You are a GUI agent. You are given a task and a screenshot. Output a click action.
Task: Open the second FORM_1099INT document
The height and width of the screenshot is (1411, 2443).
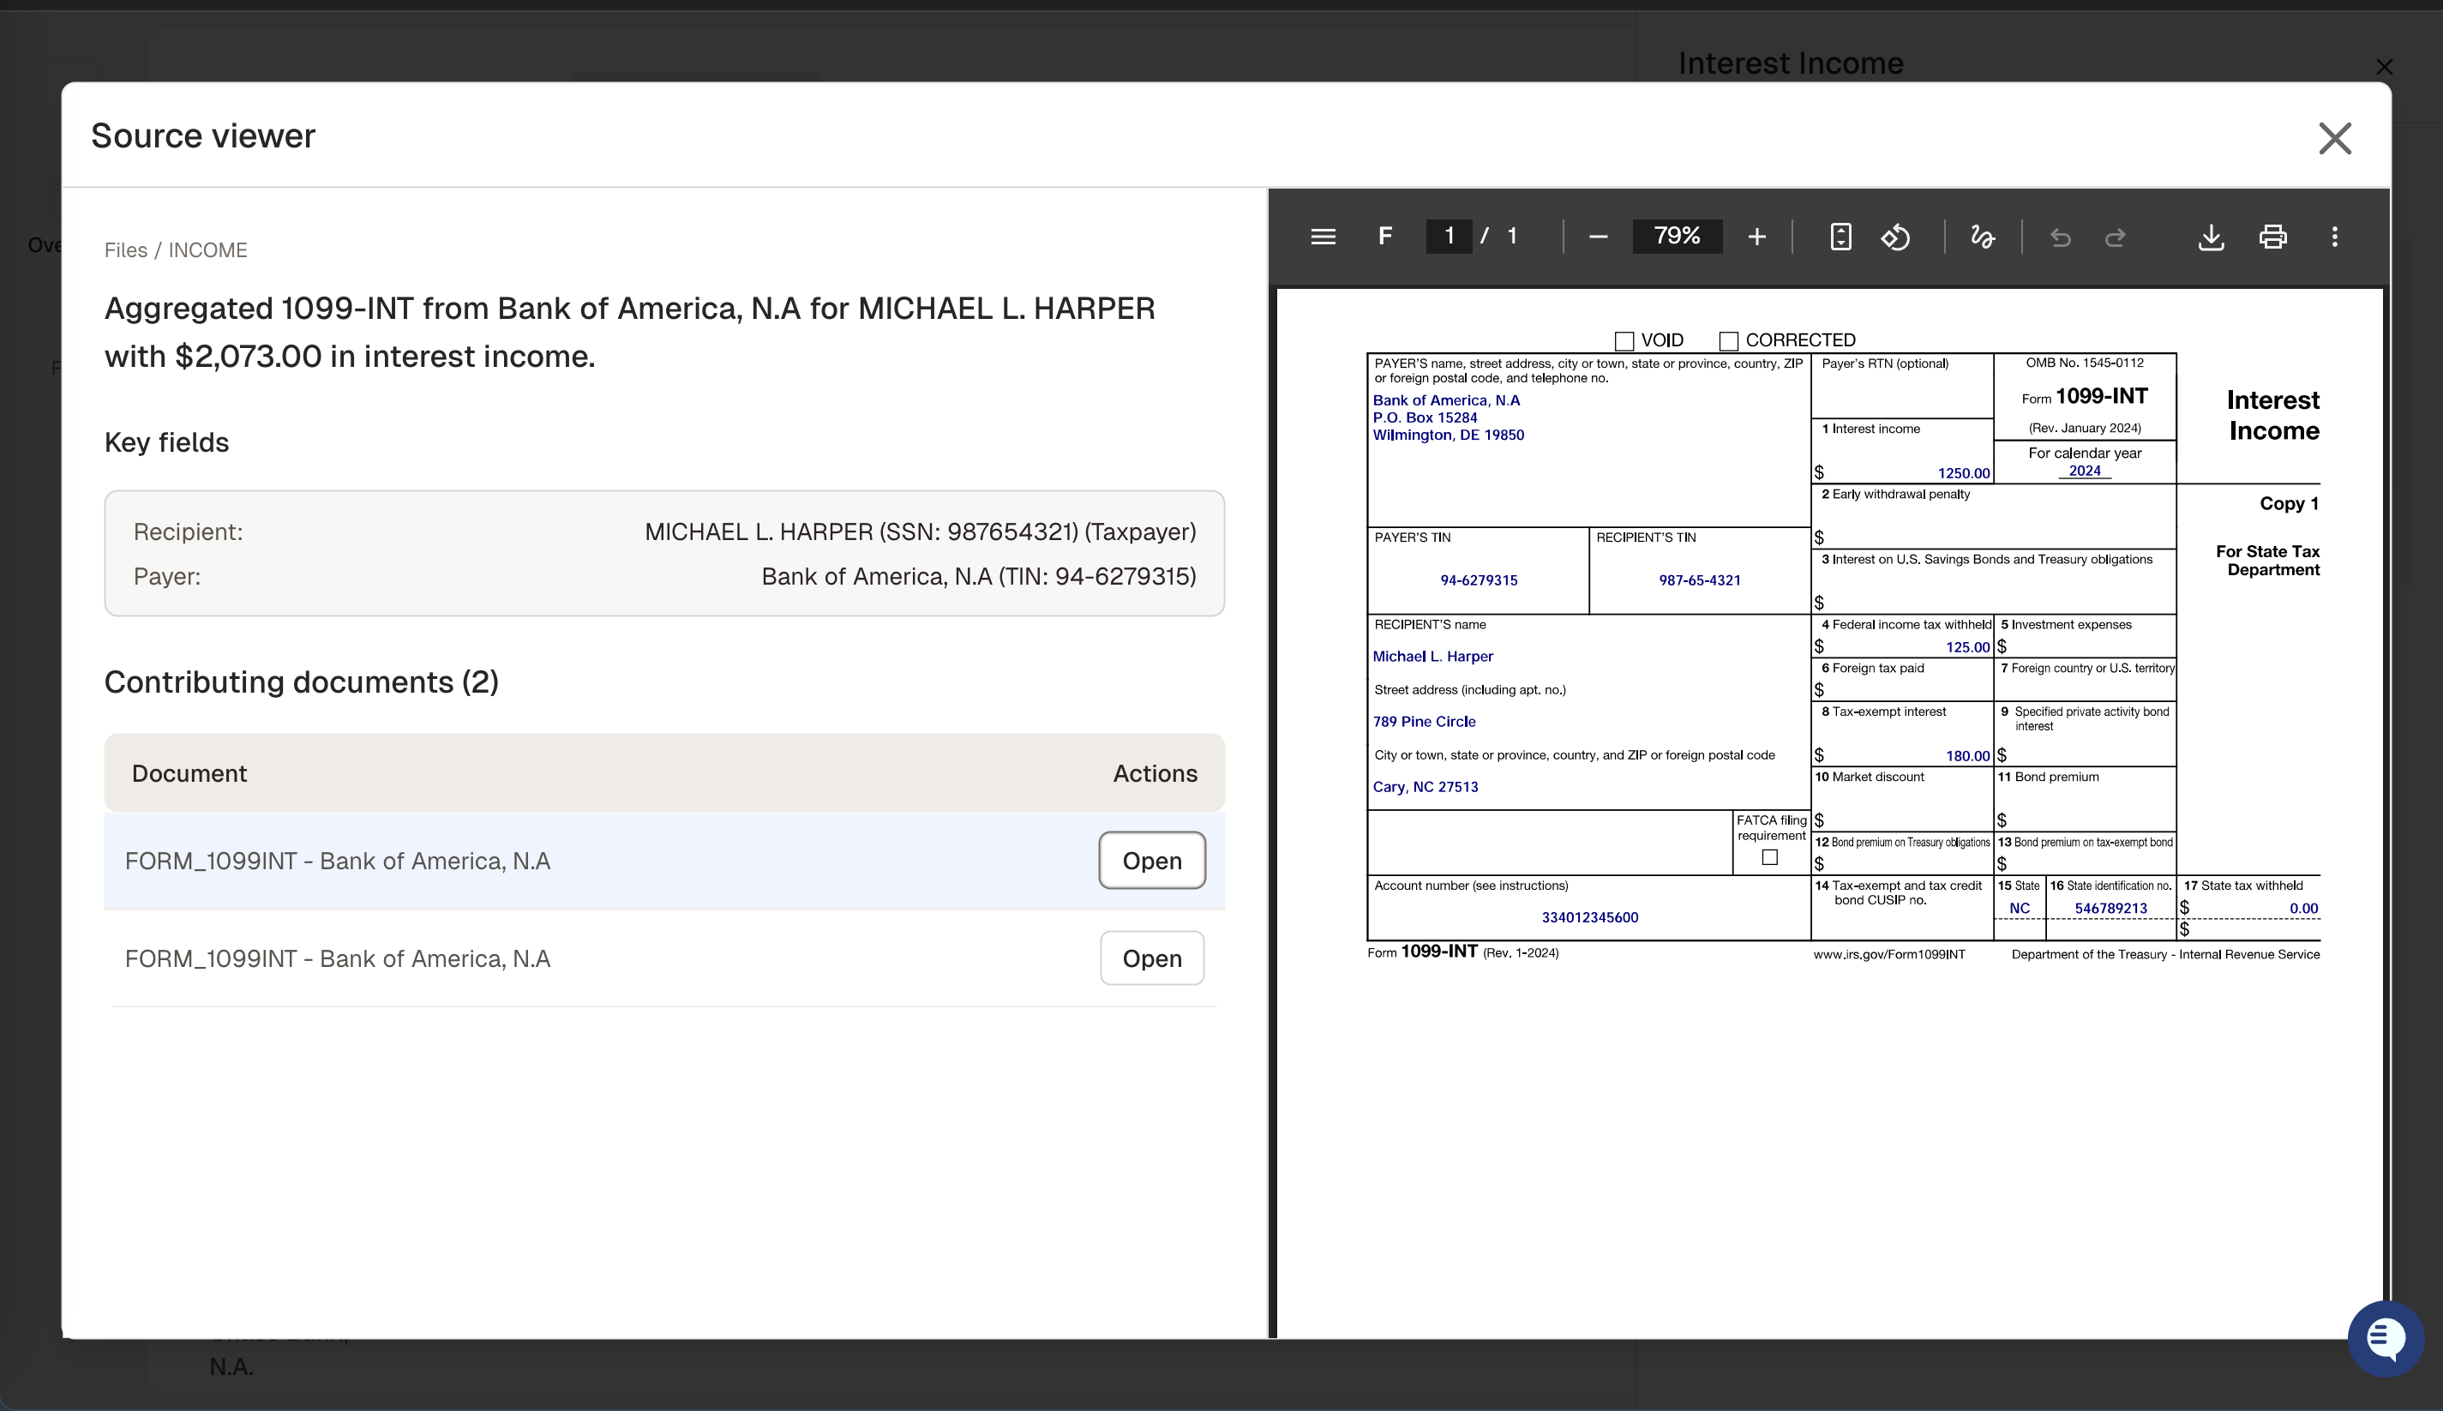pos(1151,958)
